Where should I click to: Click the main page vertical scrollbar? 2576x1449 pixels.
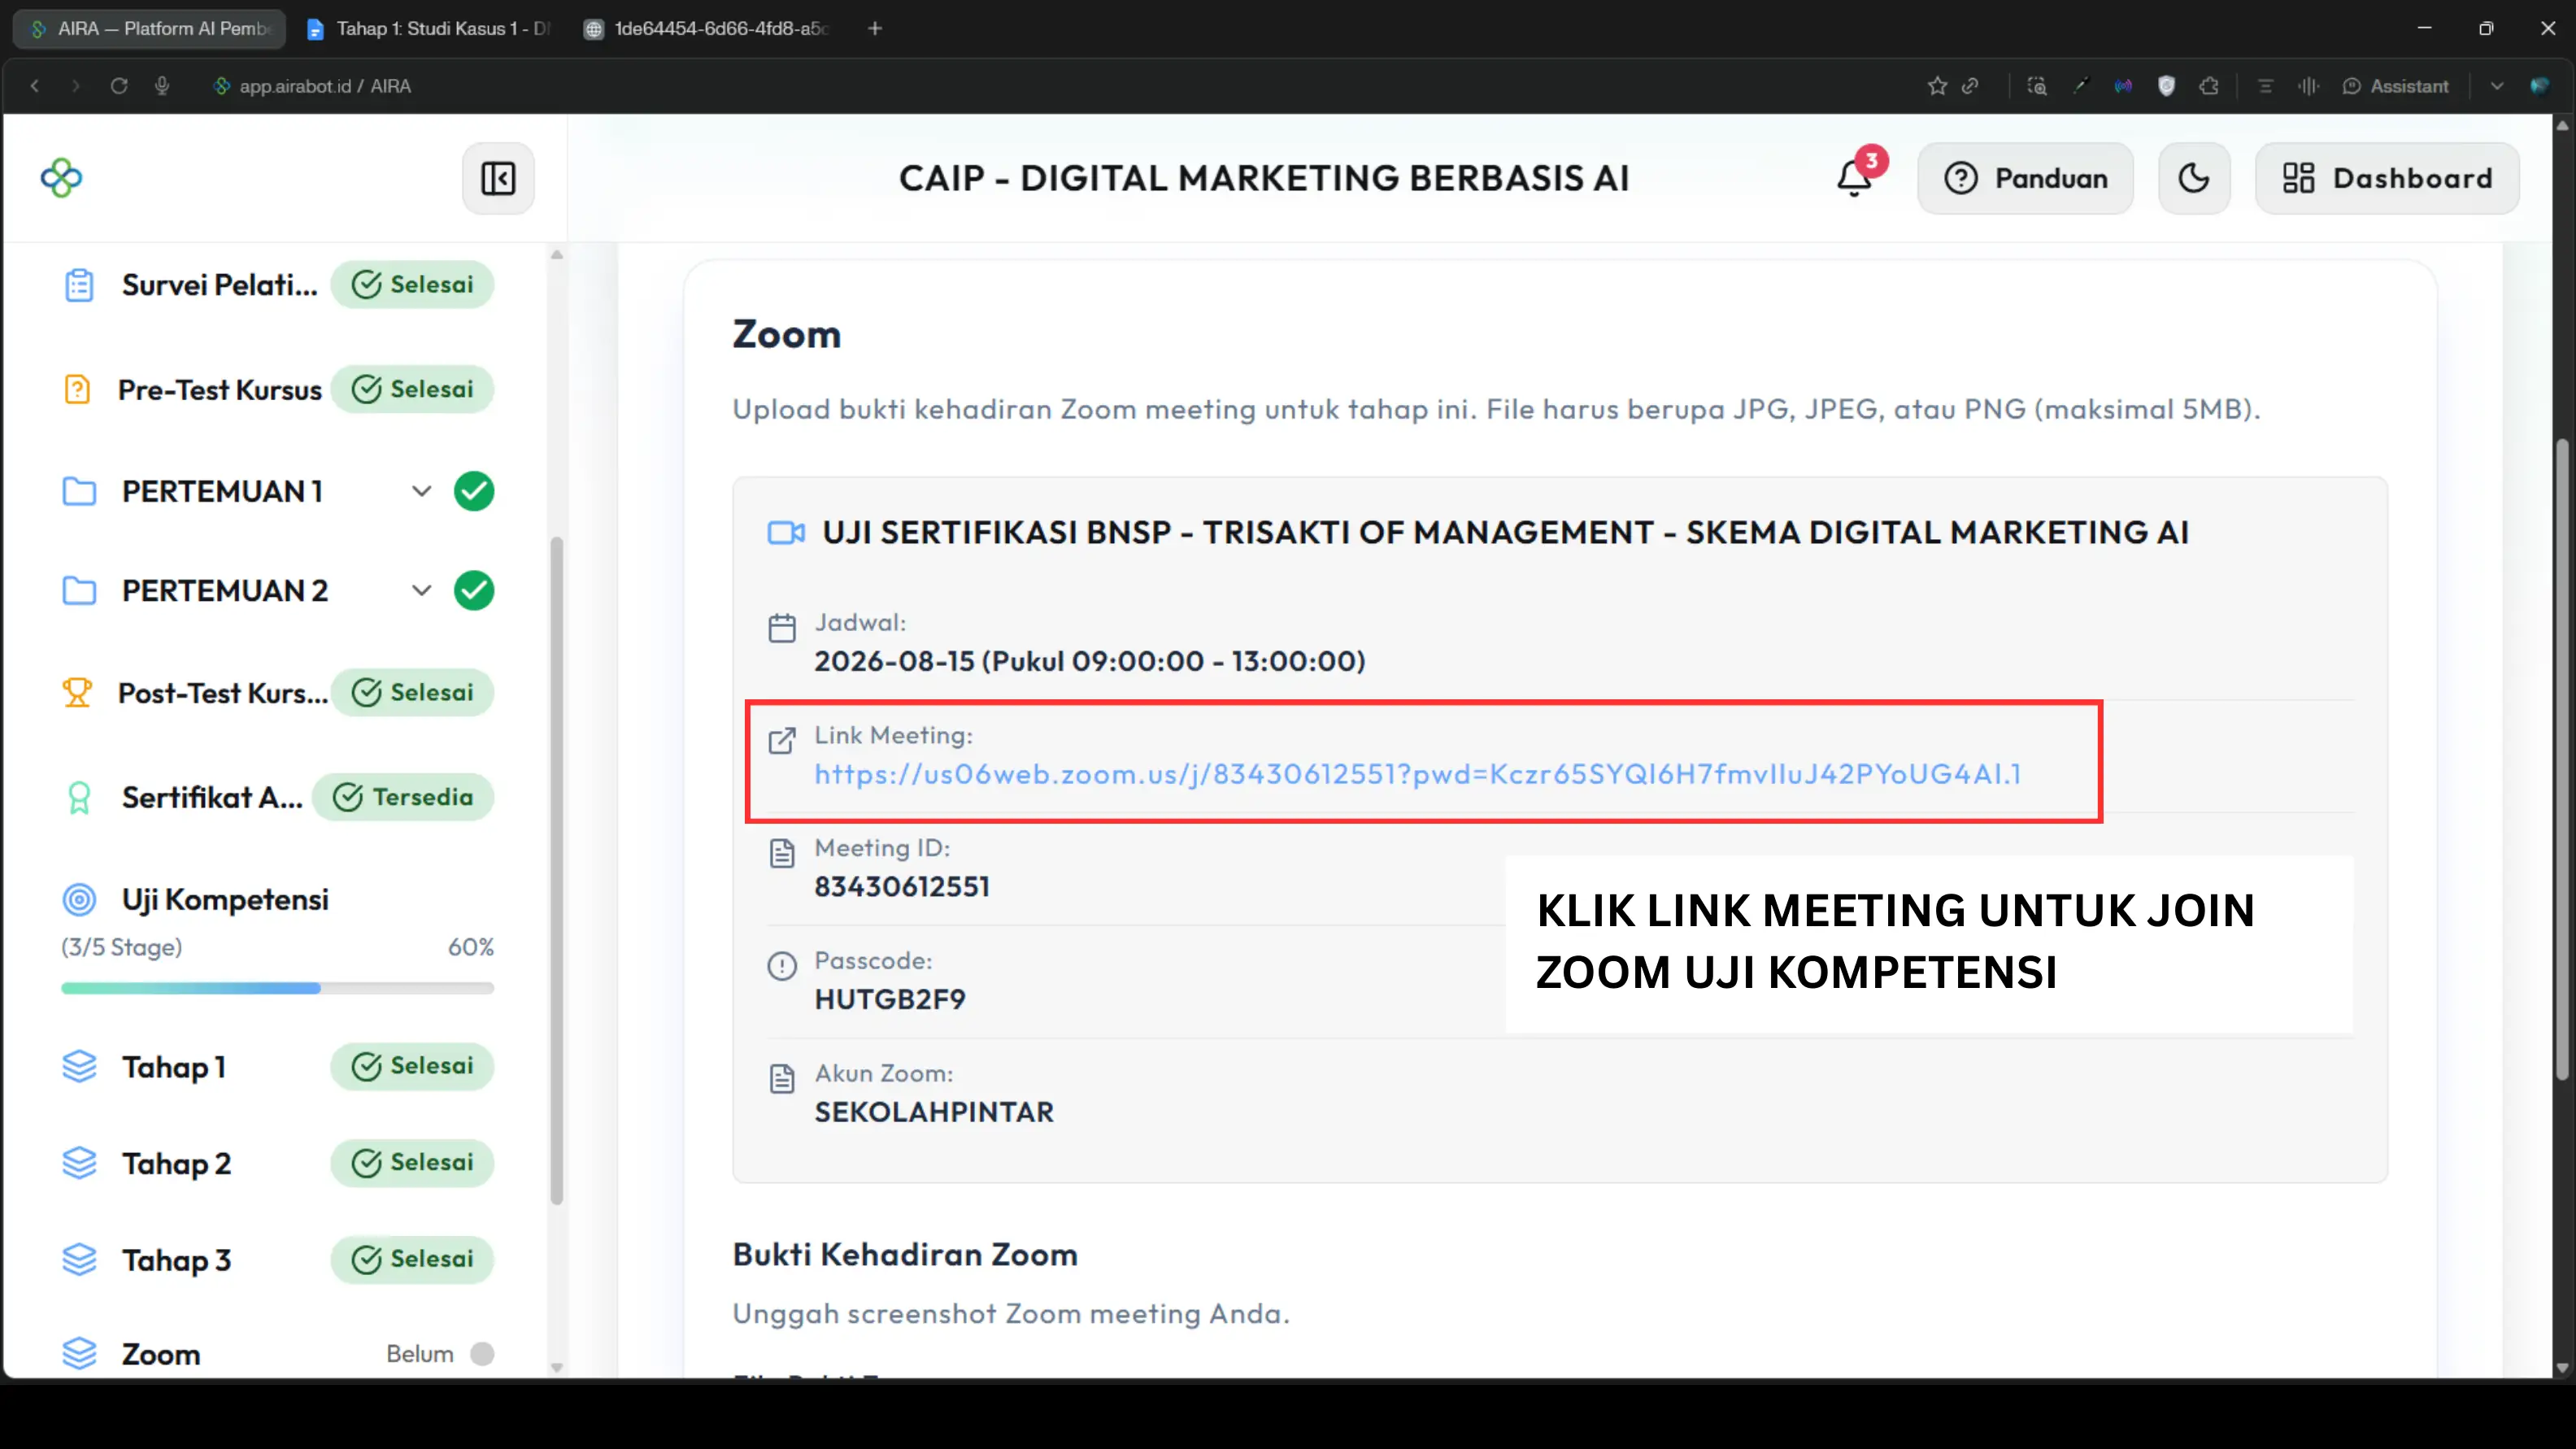coord(2562,760)
